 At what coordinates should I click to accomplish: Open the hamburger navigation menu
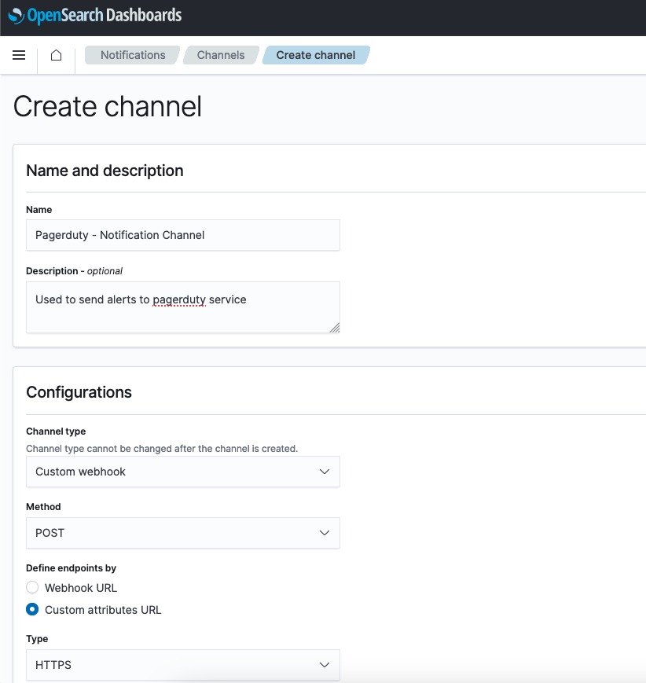tap(19, 55)
